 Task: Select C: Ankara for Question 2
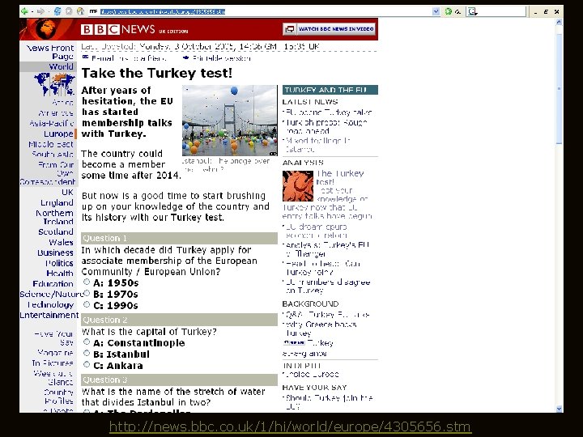87,364
